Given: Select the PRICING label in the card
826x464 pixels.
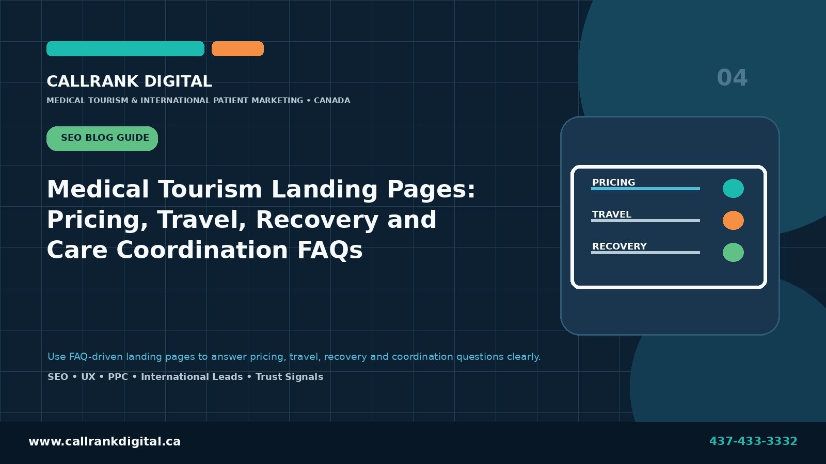Looking at the screenshot, I should (613, 183).
